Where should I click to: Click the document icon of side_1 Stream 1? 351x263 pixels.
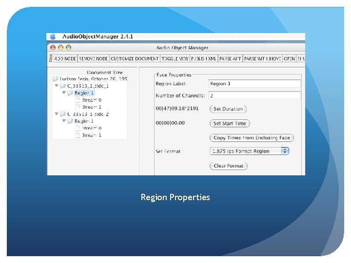coord(78,107)
